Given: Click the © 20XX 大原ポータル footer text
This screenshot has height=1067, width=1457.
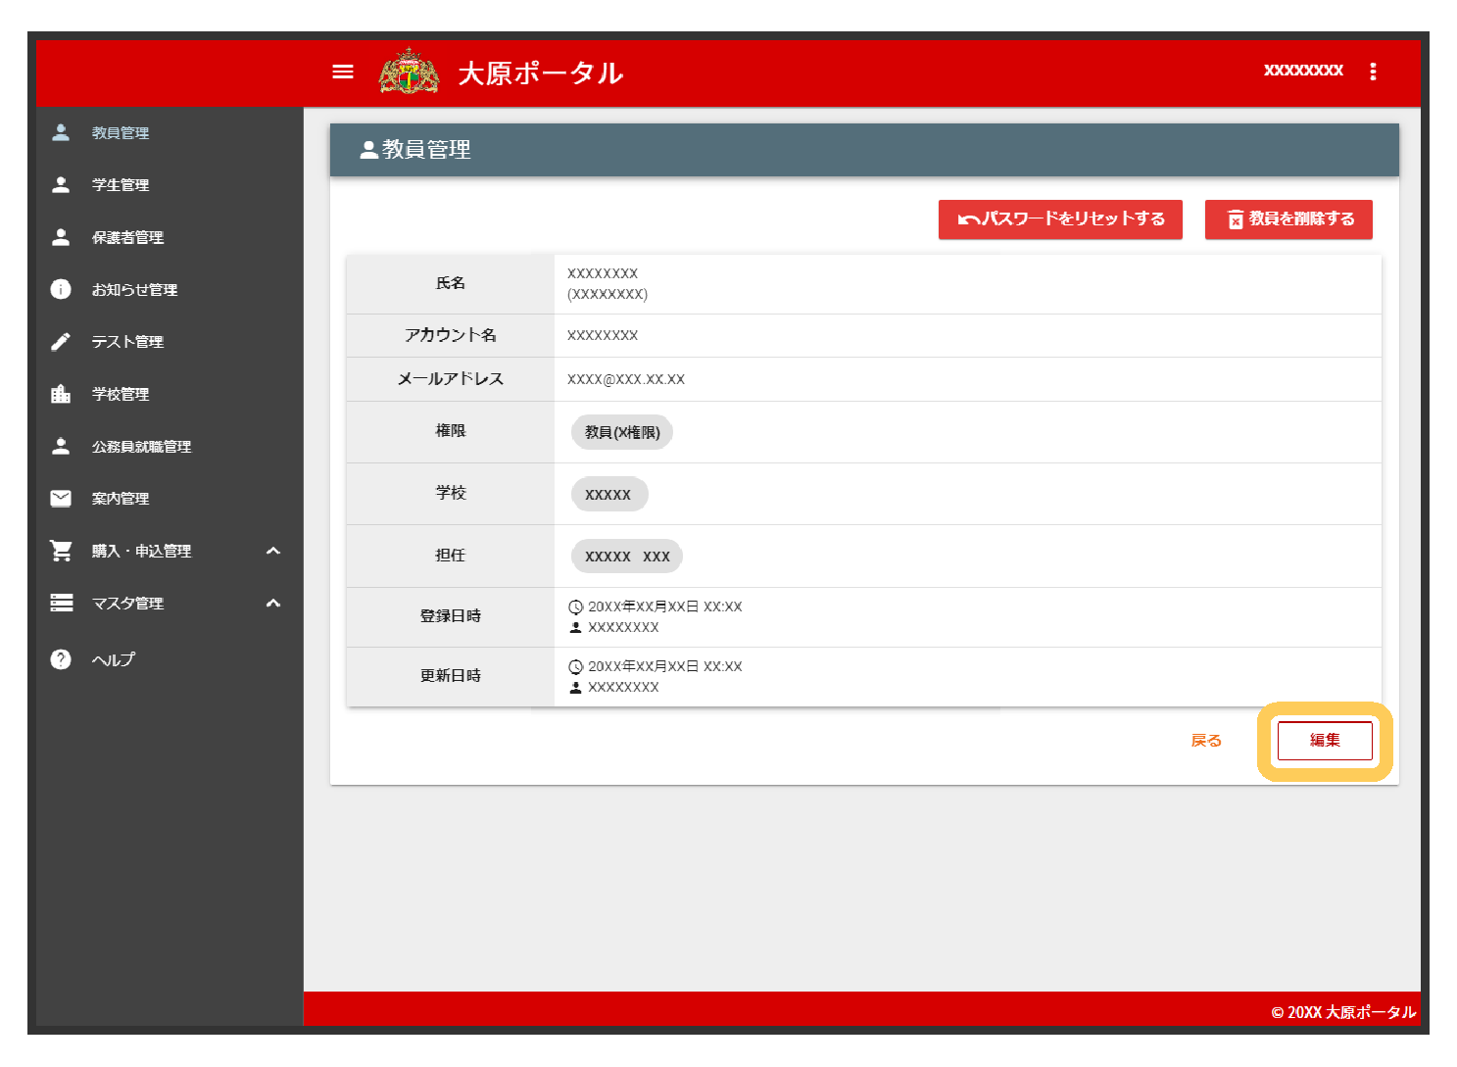Looking at the screenshot, I should click(x=1343, y=1012).
